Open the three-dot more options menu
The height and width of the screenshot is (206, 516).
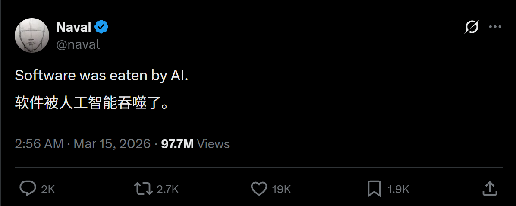[x=495, y=27]
